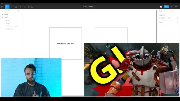180x101 pixels.
Task: Click the Frame 1 layer icon
Action: tap(2, 17)
